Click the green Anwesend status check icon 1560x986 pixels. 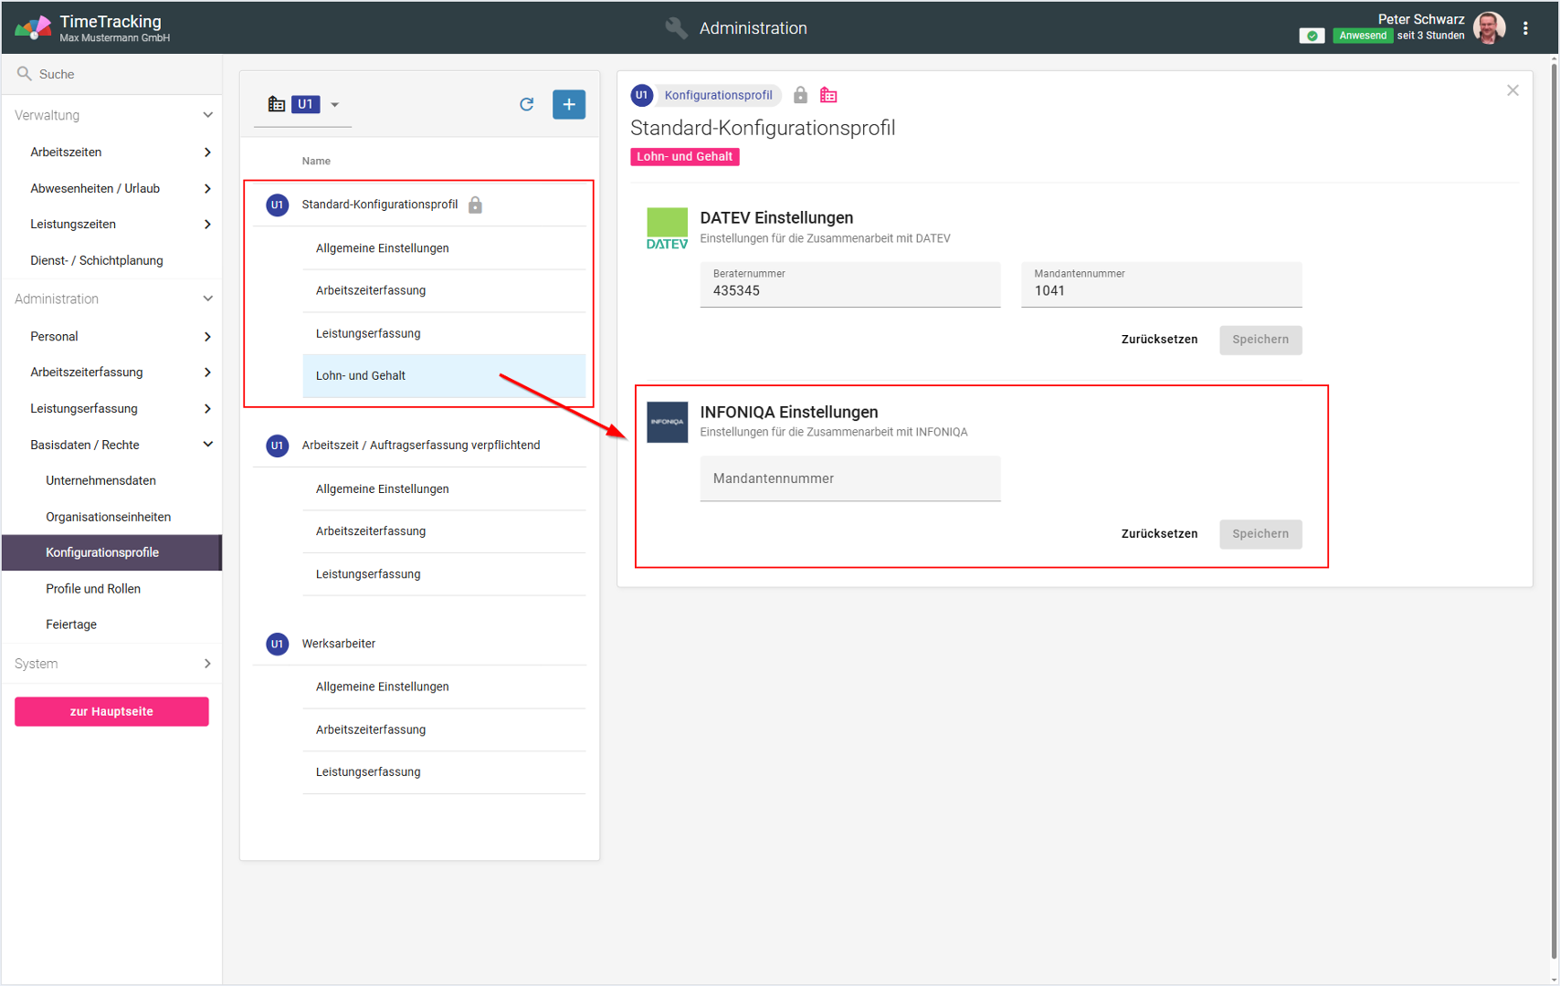(1312, 36)
